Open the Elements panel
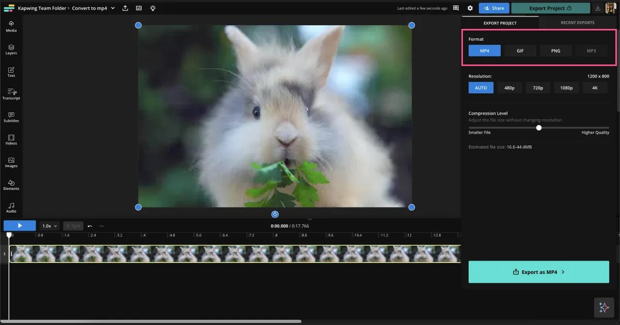Screen dimensions: 620x325 pos(11,185)
